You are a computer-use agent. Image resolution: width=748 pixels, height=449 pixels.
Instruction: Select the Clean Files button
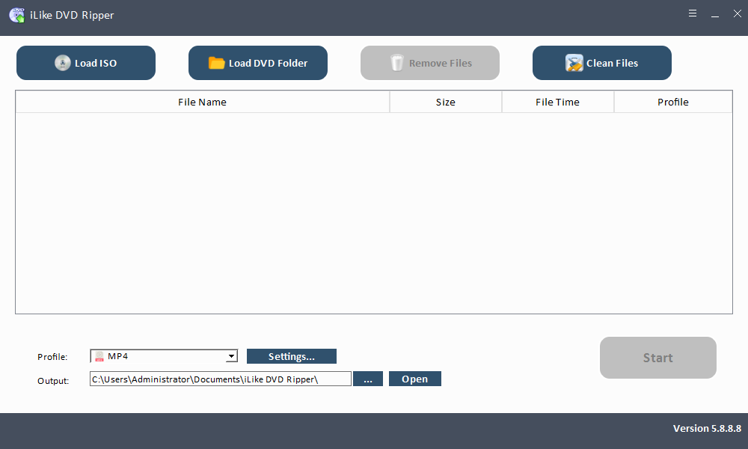[x=602, y=63]
